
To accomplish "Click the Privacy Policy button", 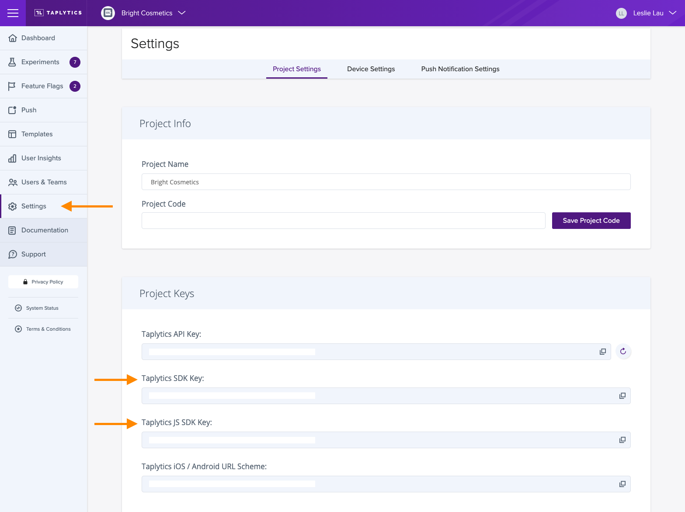I will pyautogui.click(x=43, y=282).
